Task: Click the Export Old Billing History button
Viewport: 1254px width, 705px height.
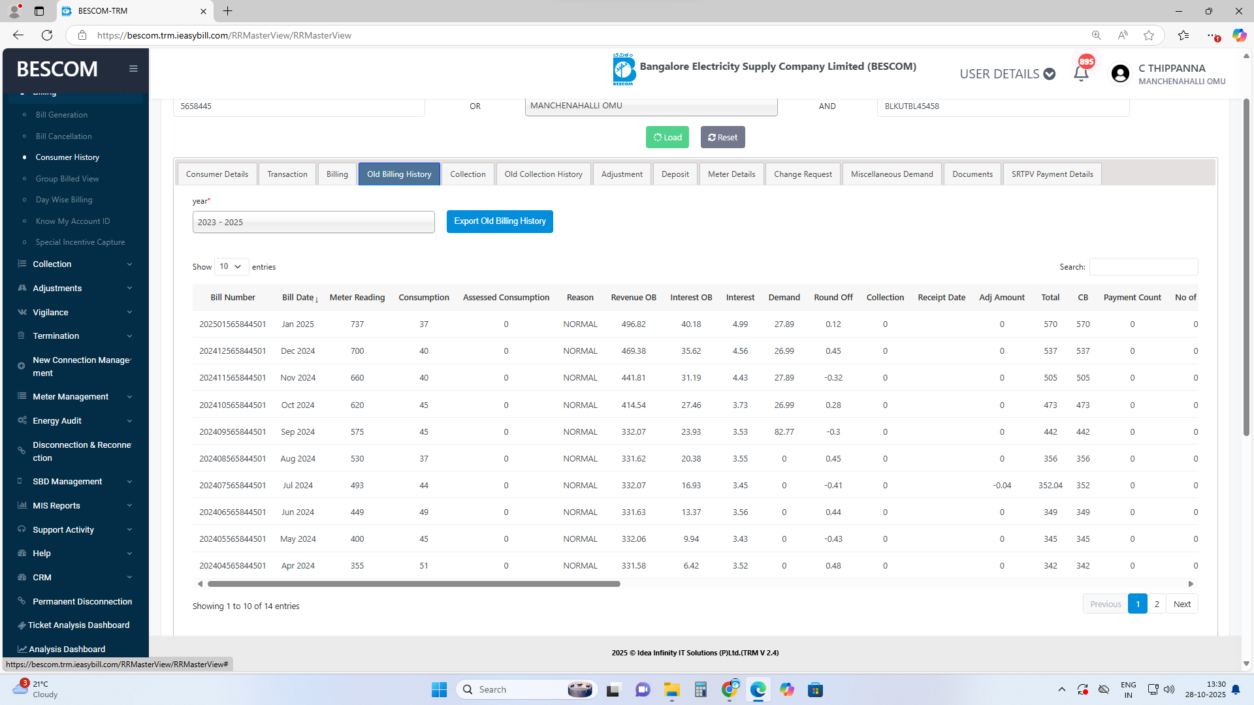Action: coord(500,221)
